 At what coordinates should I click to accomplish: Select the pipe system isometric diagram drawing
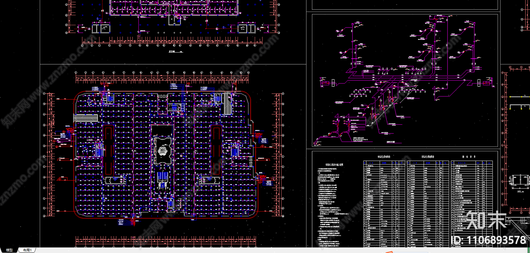pyautogui.click(x=405, y=80)
